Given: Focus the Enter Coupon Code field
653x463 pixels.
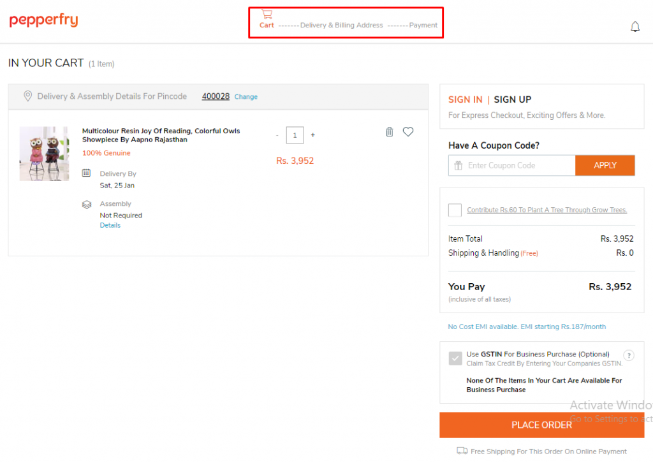Looking at the screenshot, I should click(x=512, y=165).
